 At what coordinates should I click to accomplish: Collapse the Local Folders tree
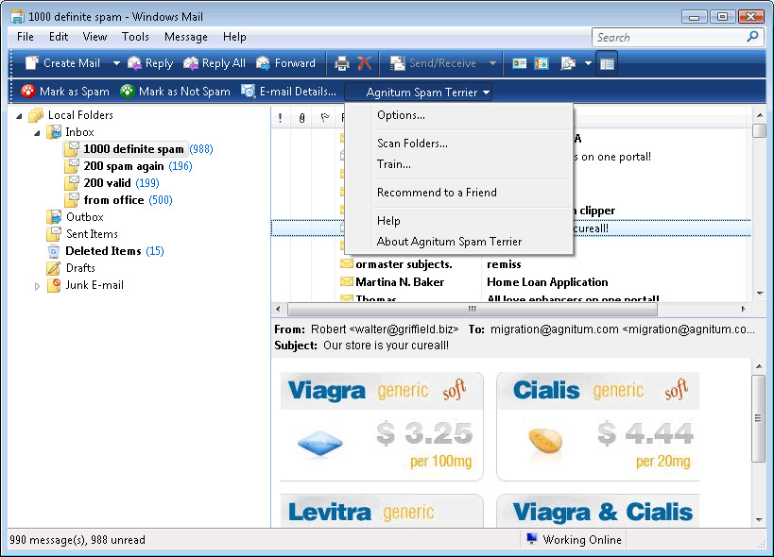coord(19,116)
